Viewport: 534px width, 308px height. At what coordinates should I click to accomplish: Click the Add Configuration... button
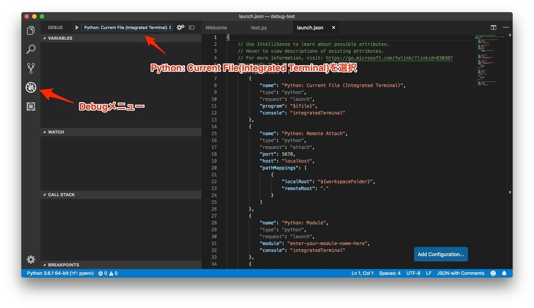pyautogui.click(x=441, y=254)
